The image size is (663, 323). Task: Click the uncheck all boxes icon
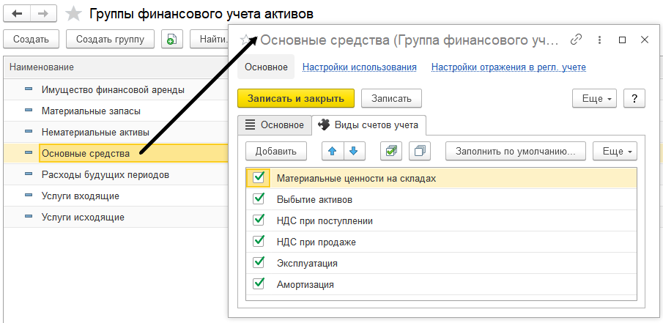coord(420,152)
